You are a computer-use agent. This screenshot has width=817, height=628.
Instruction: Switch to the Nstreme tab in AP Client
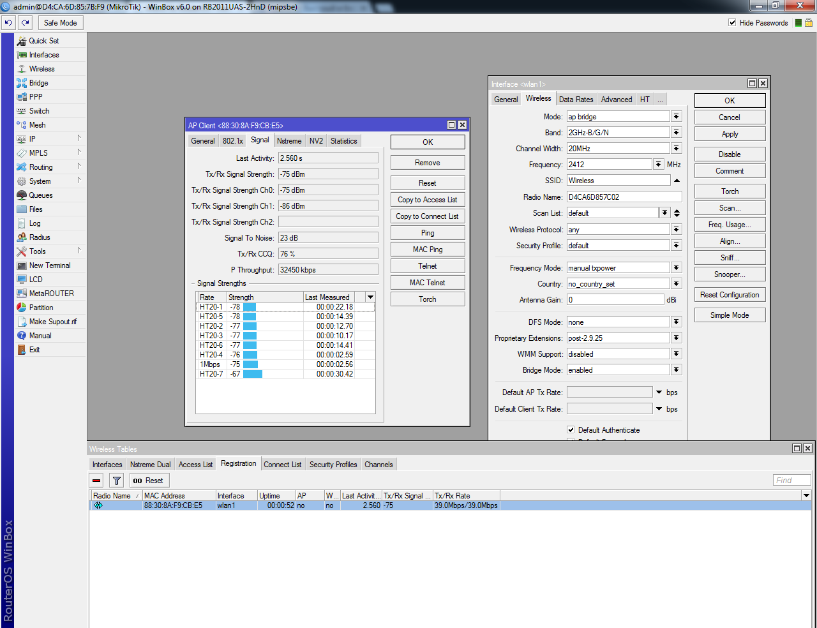289,141
